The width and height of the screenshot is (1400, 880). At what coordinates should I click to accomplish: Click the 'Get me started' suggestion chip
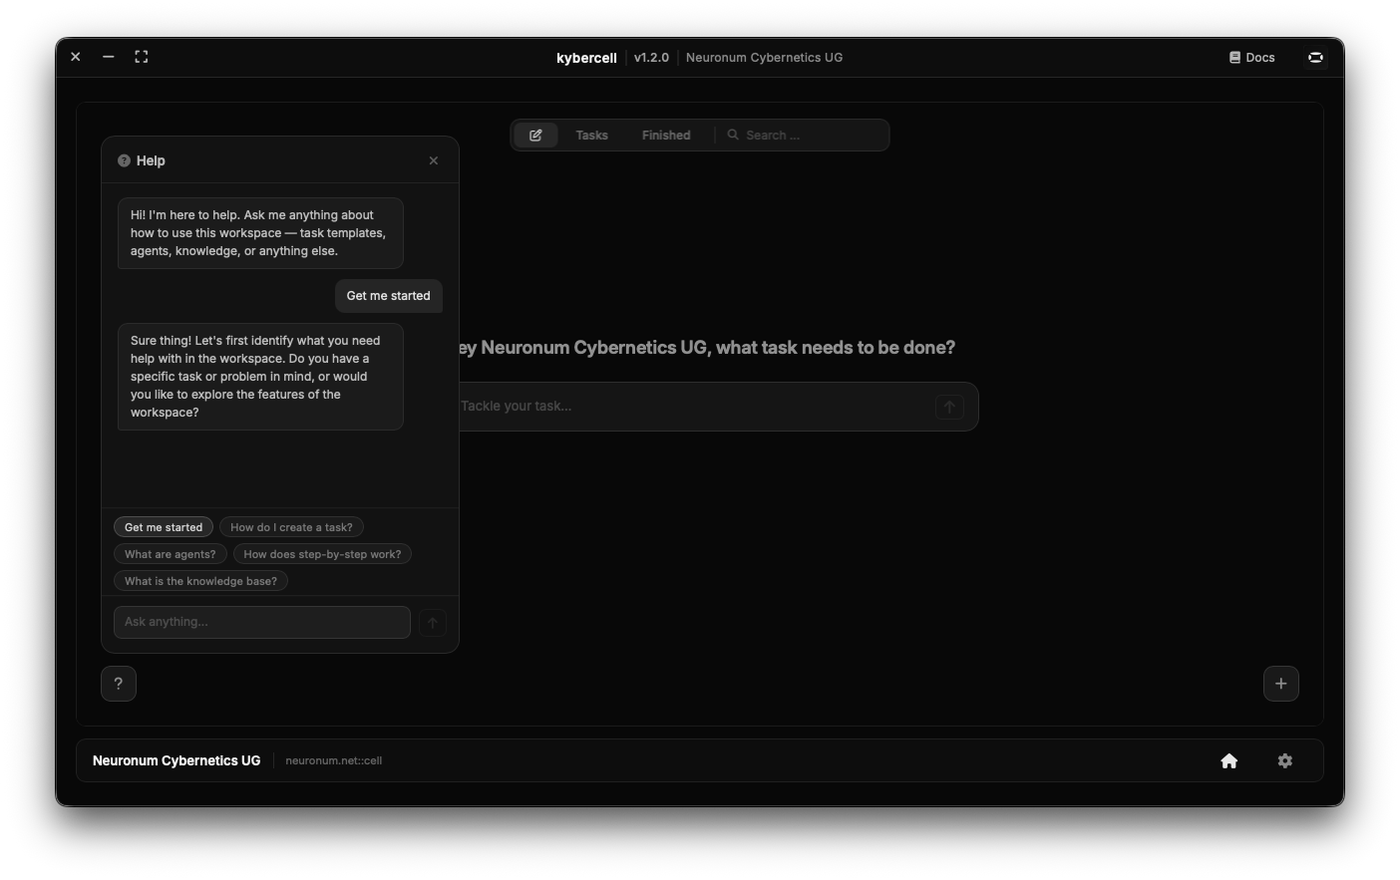coord(164,527)
